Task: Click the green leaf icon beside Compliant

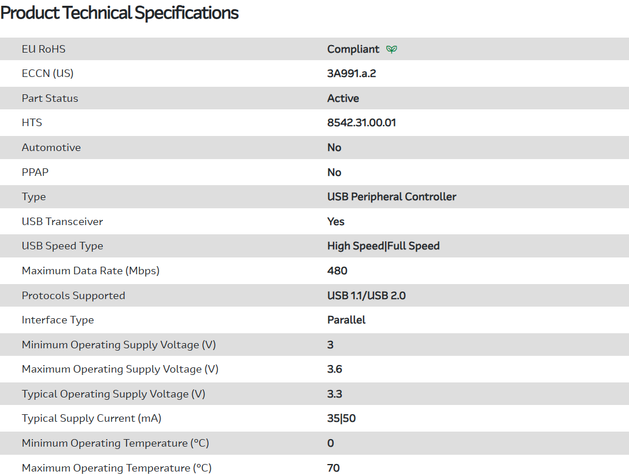Action: [391, 49]
